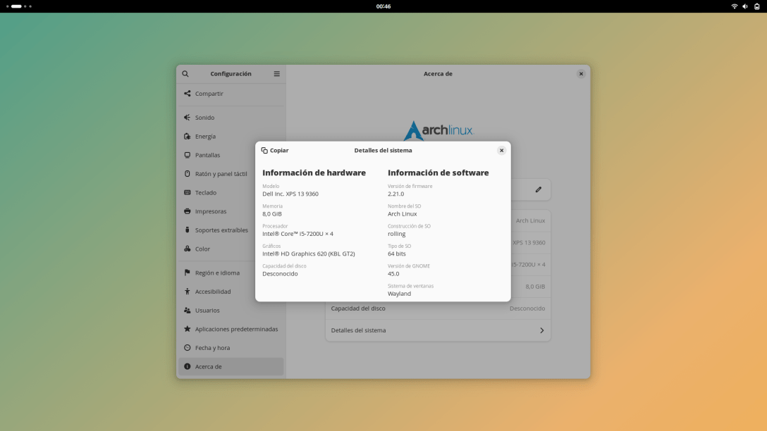Open Energía settings panel
Viewport: 767px width, 431px height.
click(x=231, y=137)
